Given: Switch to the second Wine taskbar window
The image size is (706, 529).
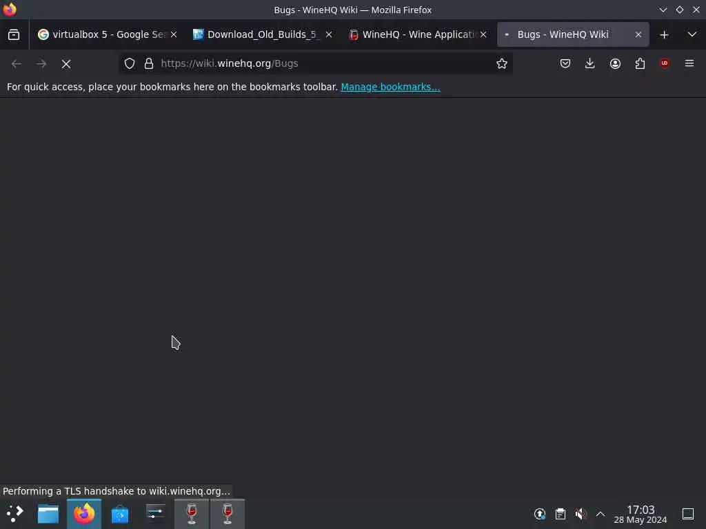Looking at the screenshot, I should 228,514.
